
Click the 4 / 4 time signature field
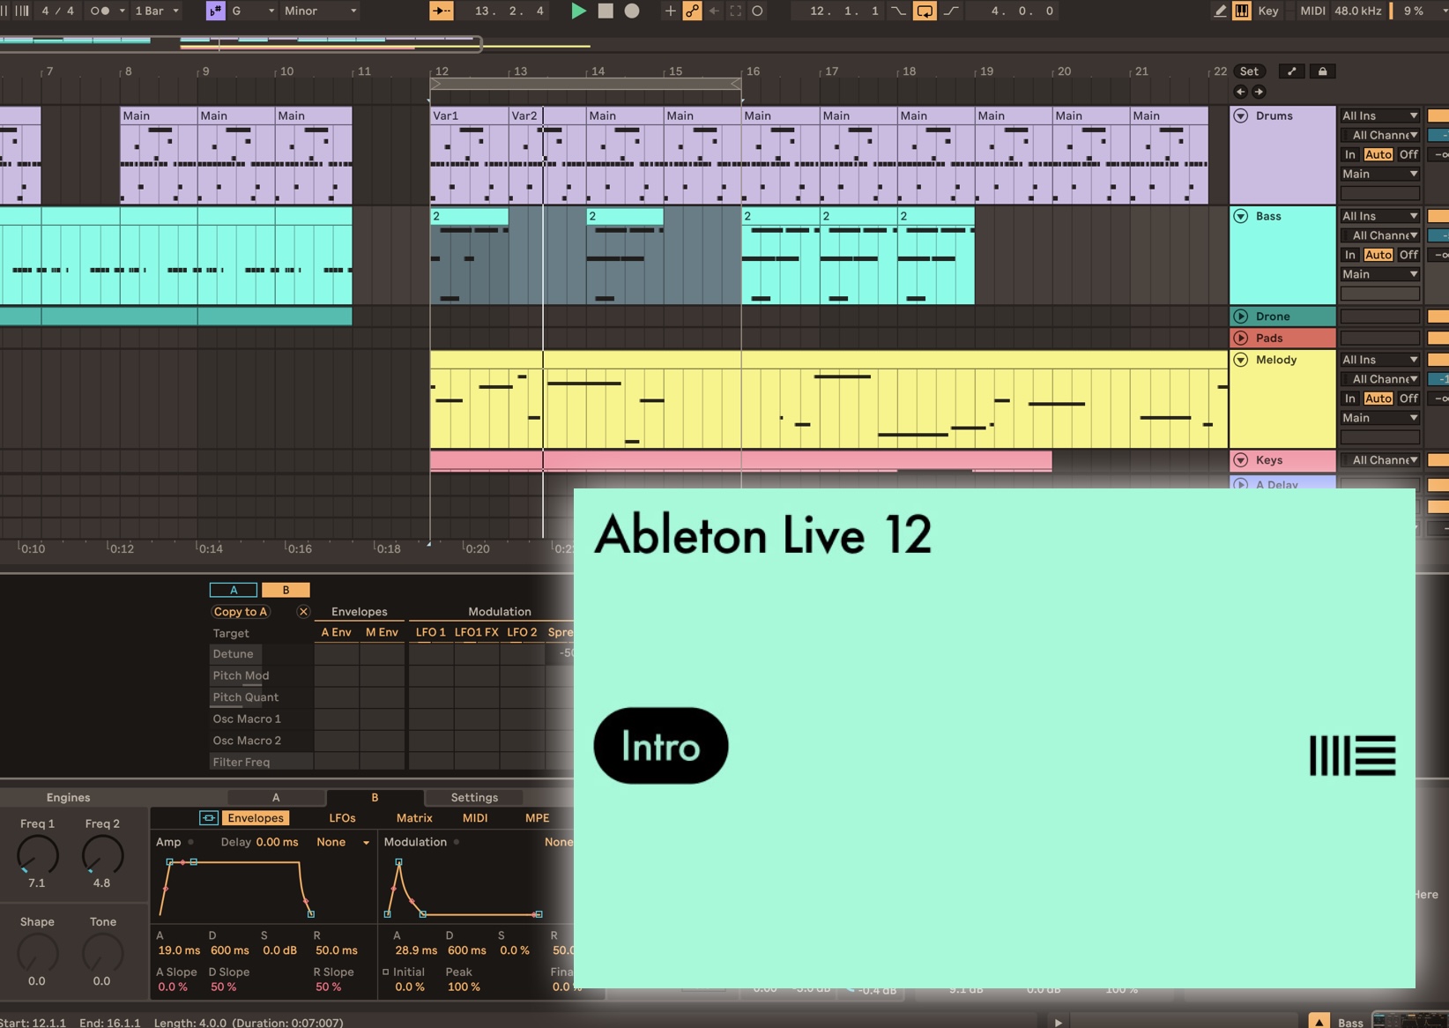(x=58, y=11)
